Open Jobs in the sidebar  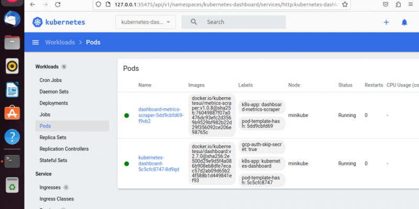point(45,114)
